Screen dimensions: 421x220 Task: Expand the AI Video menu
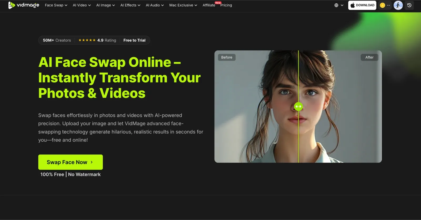point(82,5)
